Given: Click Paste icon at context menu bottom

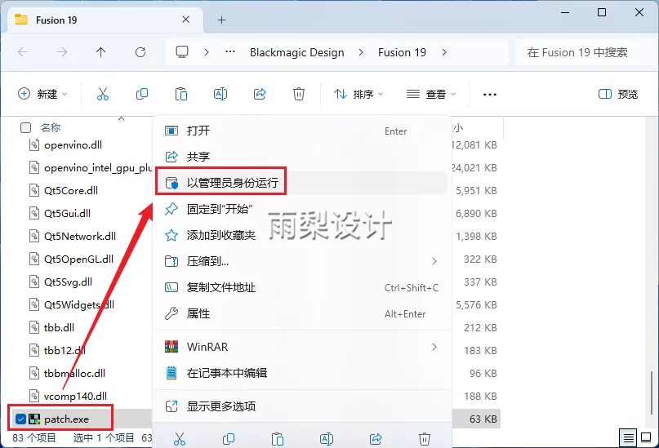Looking at the screenshot, I should point(278,439).
